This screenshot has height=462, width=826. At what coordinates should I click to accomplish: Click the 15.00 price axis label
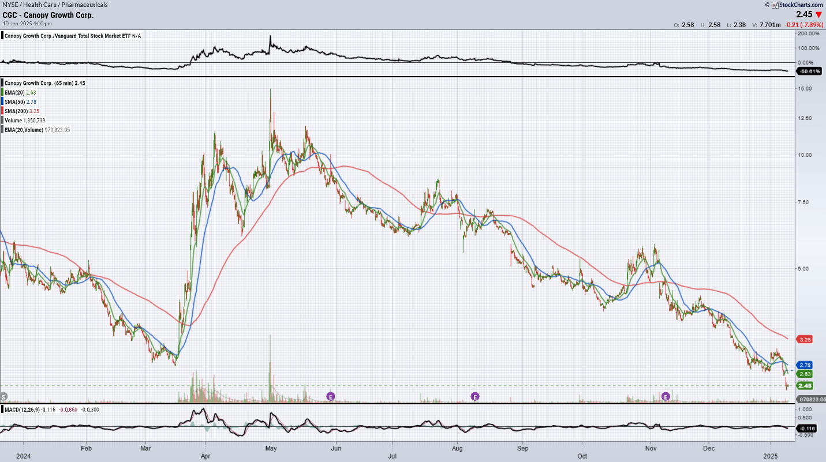coord(805,88)
